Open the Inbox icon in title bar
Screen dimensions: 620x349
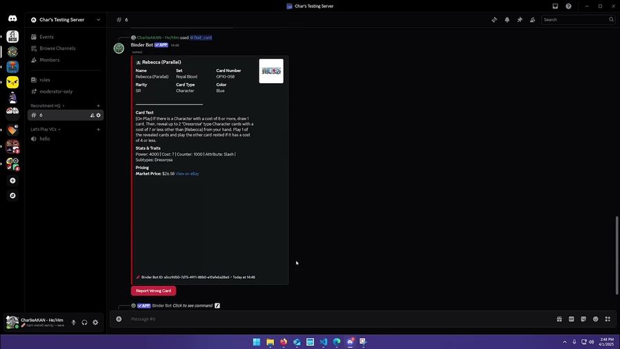555,6
